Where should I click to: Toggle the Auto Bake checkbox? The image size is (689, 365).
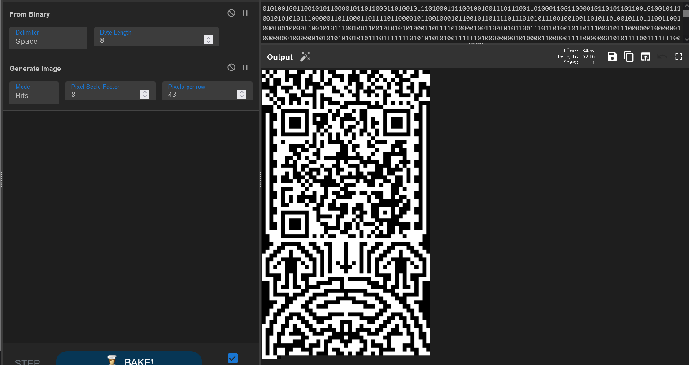232,358
